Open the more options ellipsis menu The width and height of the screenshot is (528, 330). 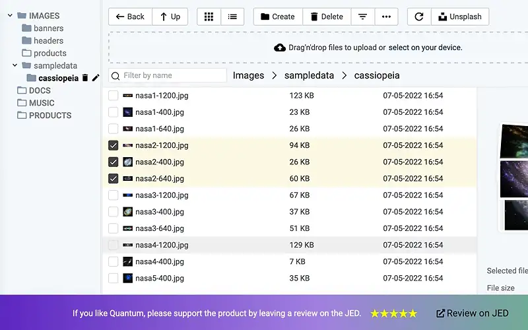[386, 16]
